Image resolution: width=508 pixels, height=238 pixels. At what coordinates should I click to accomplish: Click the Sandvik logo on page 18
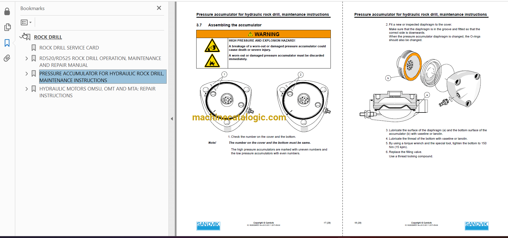(477, 226)
